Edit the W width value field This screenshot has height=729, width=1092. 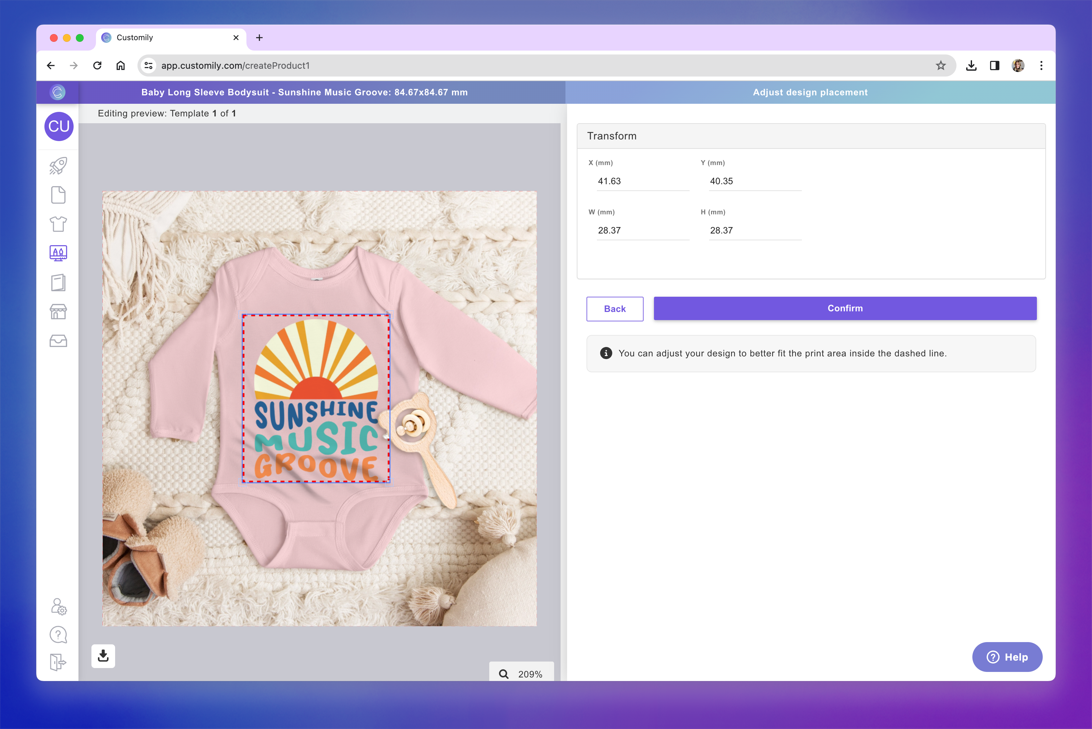click(x=643, y=230)
